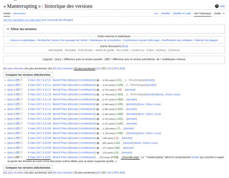Viewport: 229px width, 178px height.
Task: Switch to the Article tab
Action: [7, 13]
